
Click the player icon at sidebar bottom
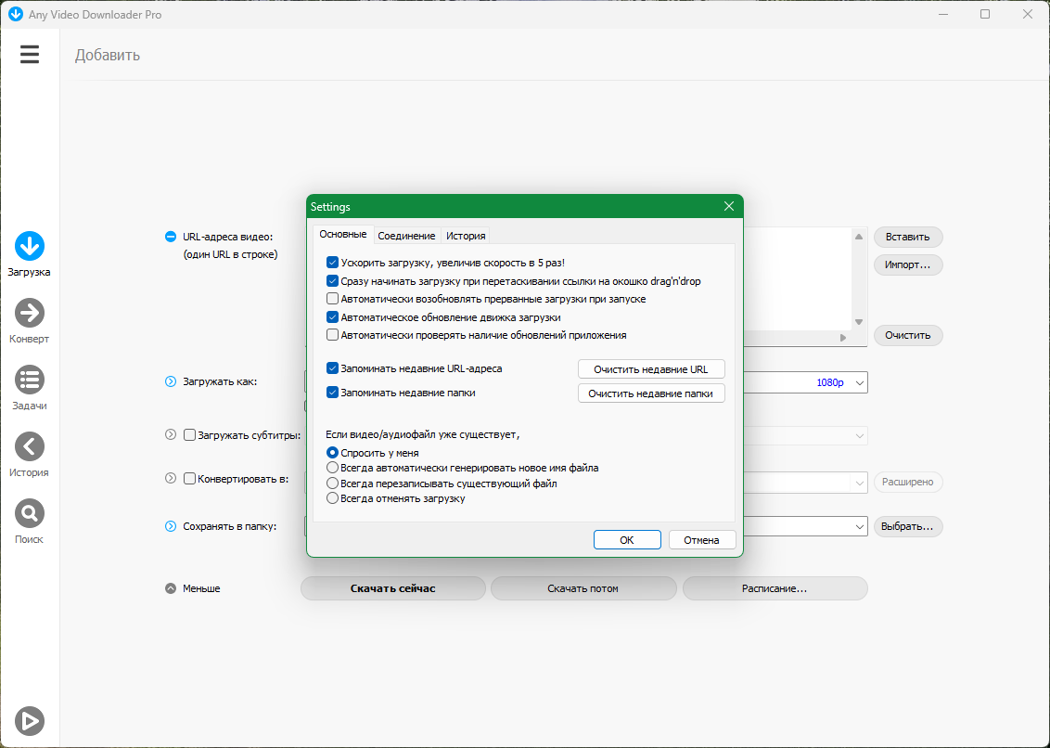30,721
